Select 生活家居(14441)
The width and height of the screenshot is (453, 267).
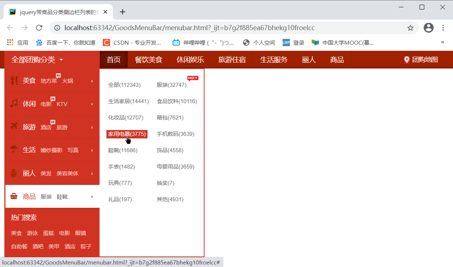(x=129, y=101)
